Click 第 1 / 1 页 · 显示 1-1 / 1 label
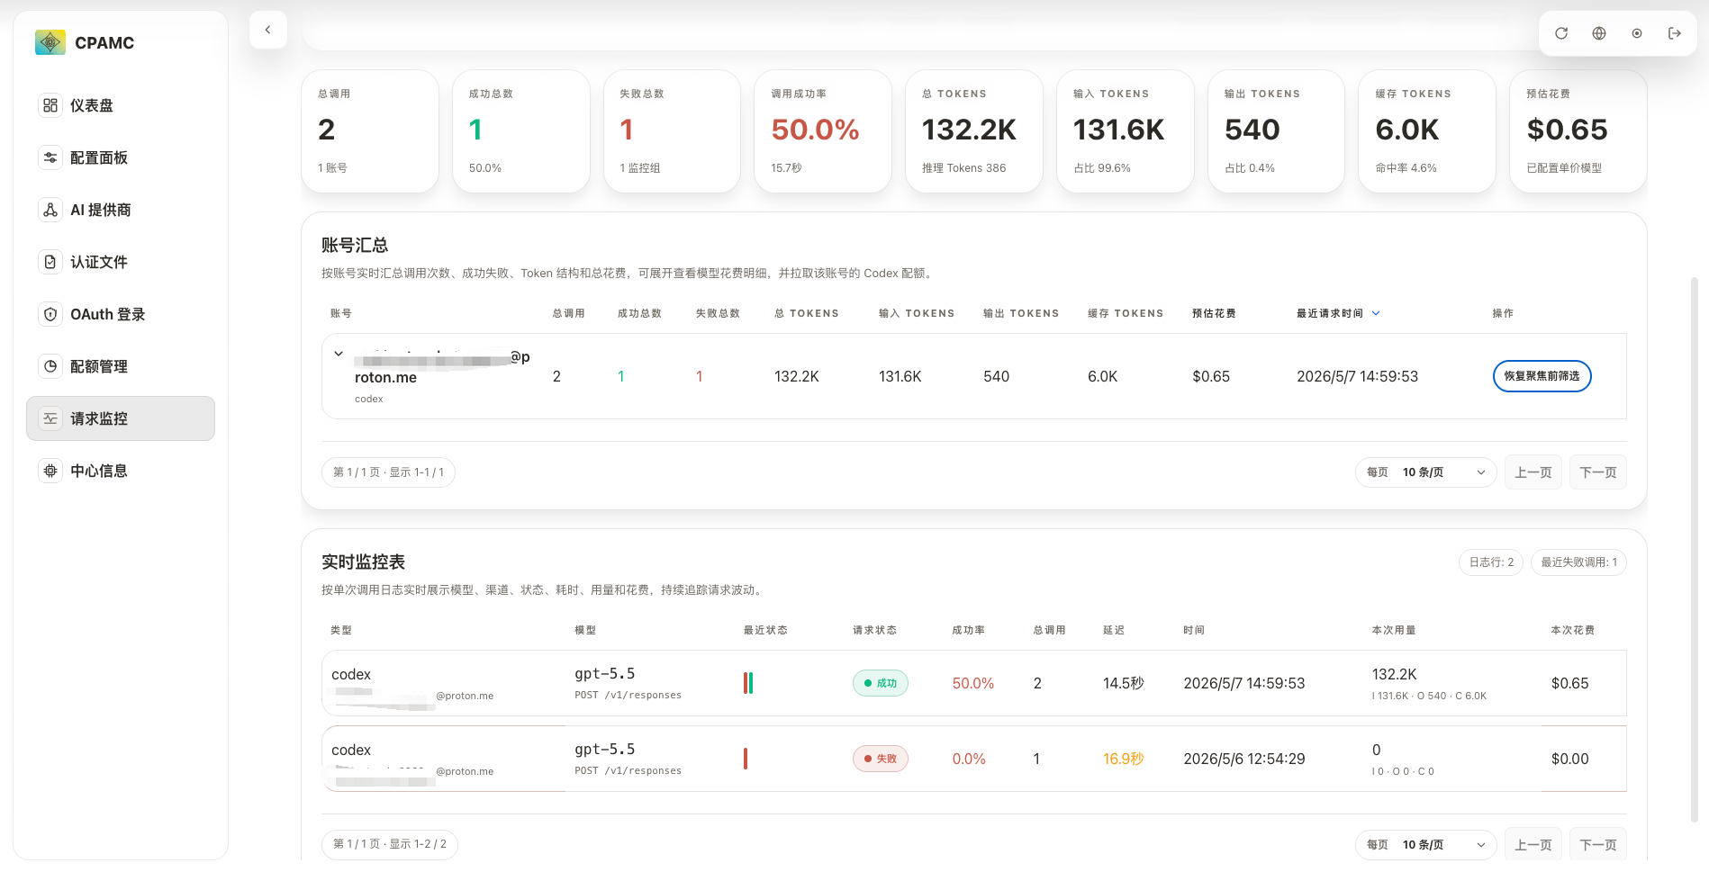Image resolution: width=1709 pixels, height=881 pixels. (388, 472)
